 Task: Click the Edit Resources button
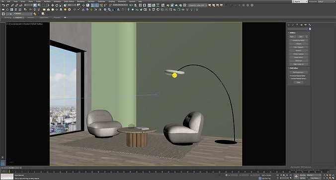tap(299, 72)
